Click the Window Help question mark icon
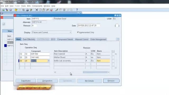 point(77,10)
